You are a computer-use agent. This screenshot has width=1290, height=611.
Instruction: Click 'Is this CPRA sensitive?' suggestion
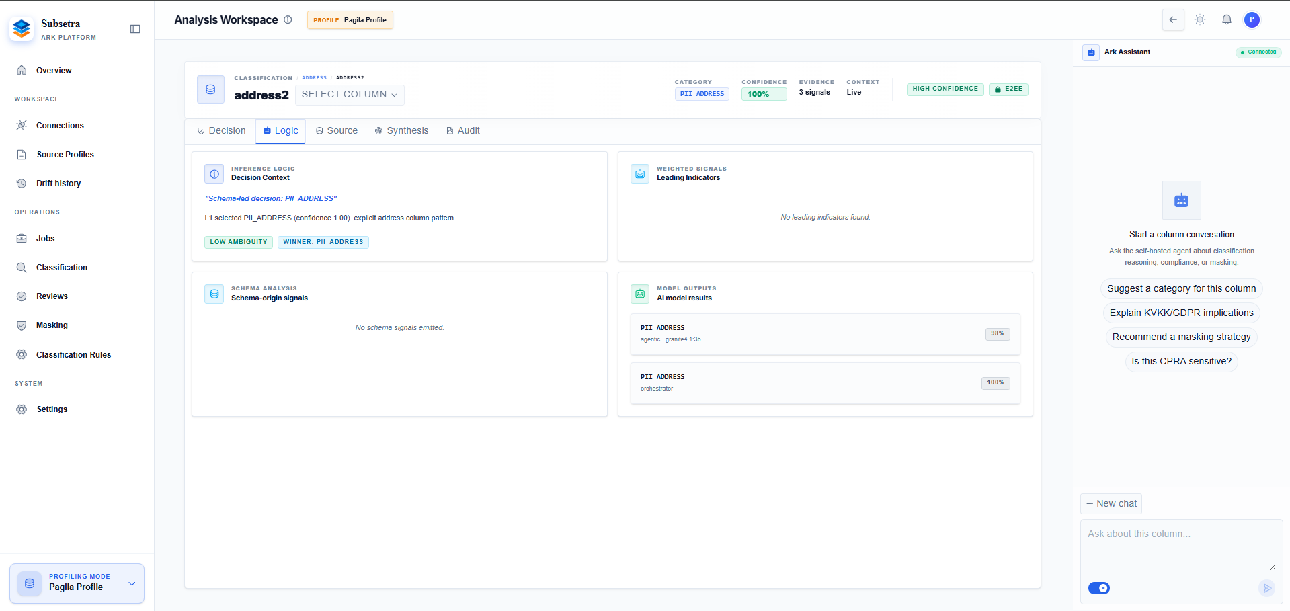1181,361
